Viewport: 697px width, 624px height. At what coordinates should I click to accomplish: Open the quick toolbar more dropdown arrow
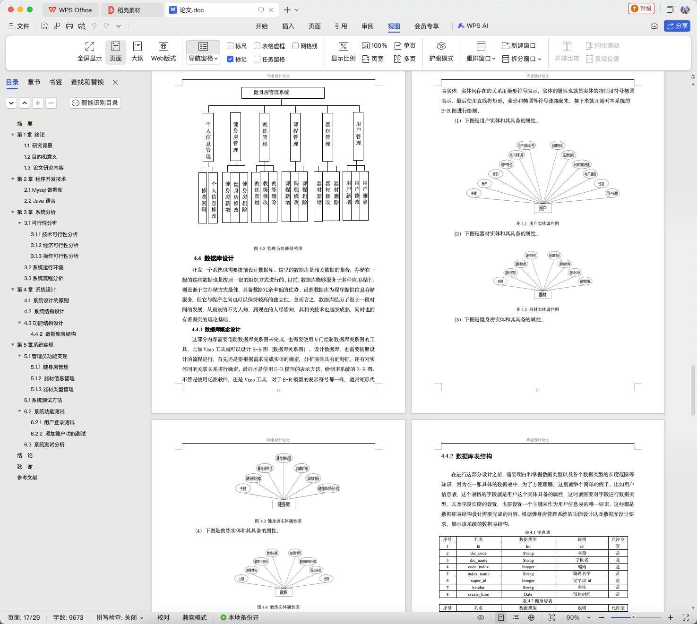click(x=119, y=26)
